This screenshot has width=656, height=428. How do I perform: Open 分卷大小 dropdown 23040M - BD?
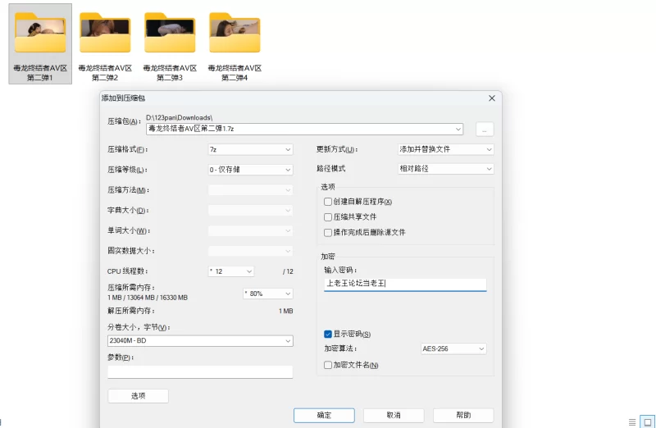[x=200, y=340]
